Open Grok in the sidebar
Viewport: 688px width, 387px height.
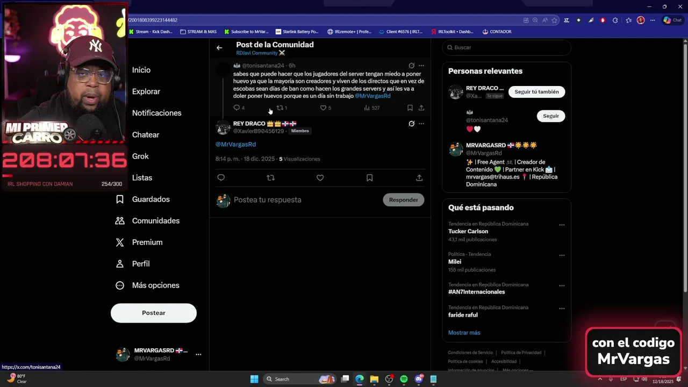pyautogui.click(x=140, y=156)
